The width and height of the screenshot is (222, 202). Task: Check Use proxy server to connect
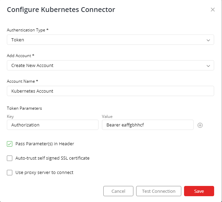pos(10,173)
